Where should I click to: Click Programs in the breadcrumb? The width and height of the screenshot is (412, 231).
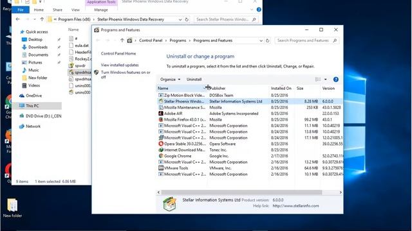tap(178, 40)
